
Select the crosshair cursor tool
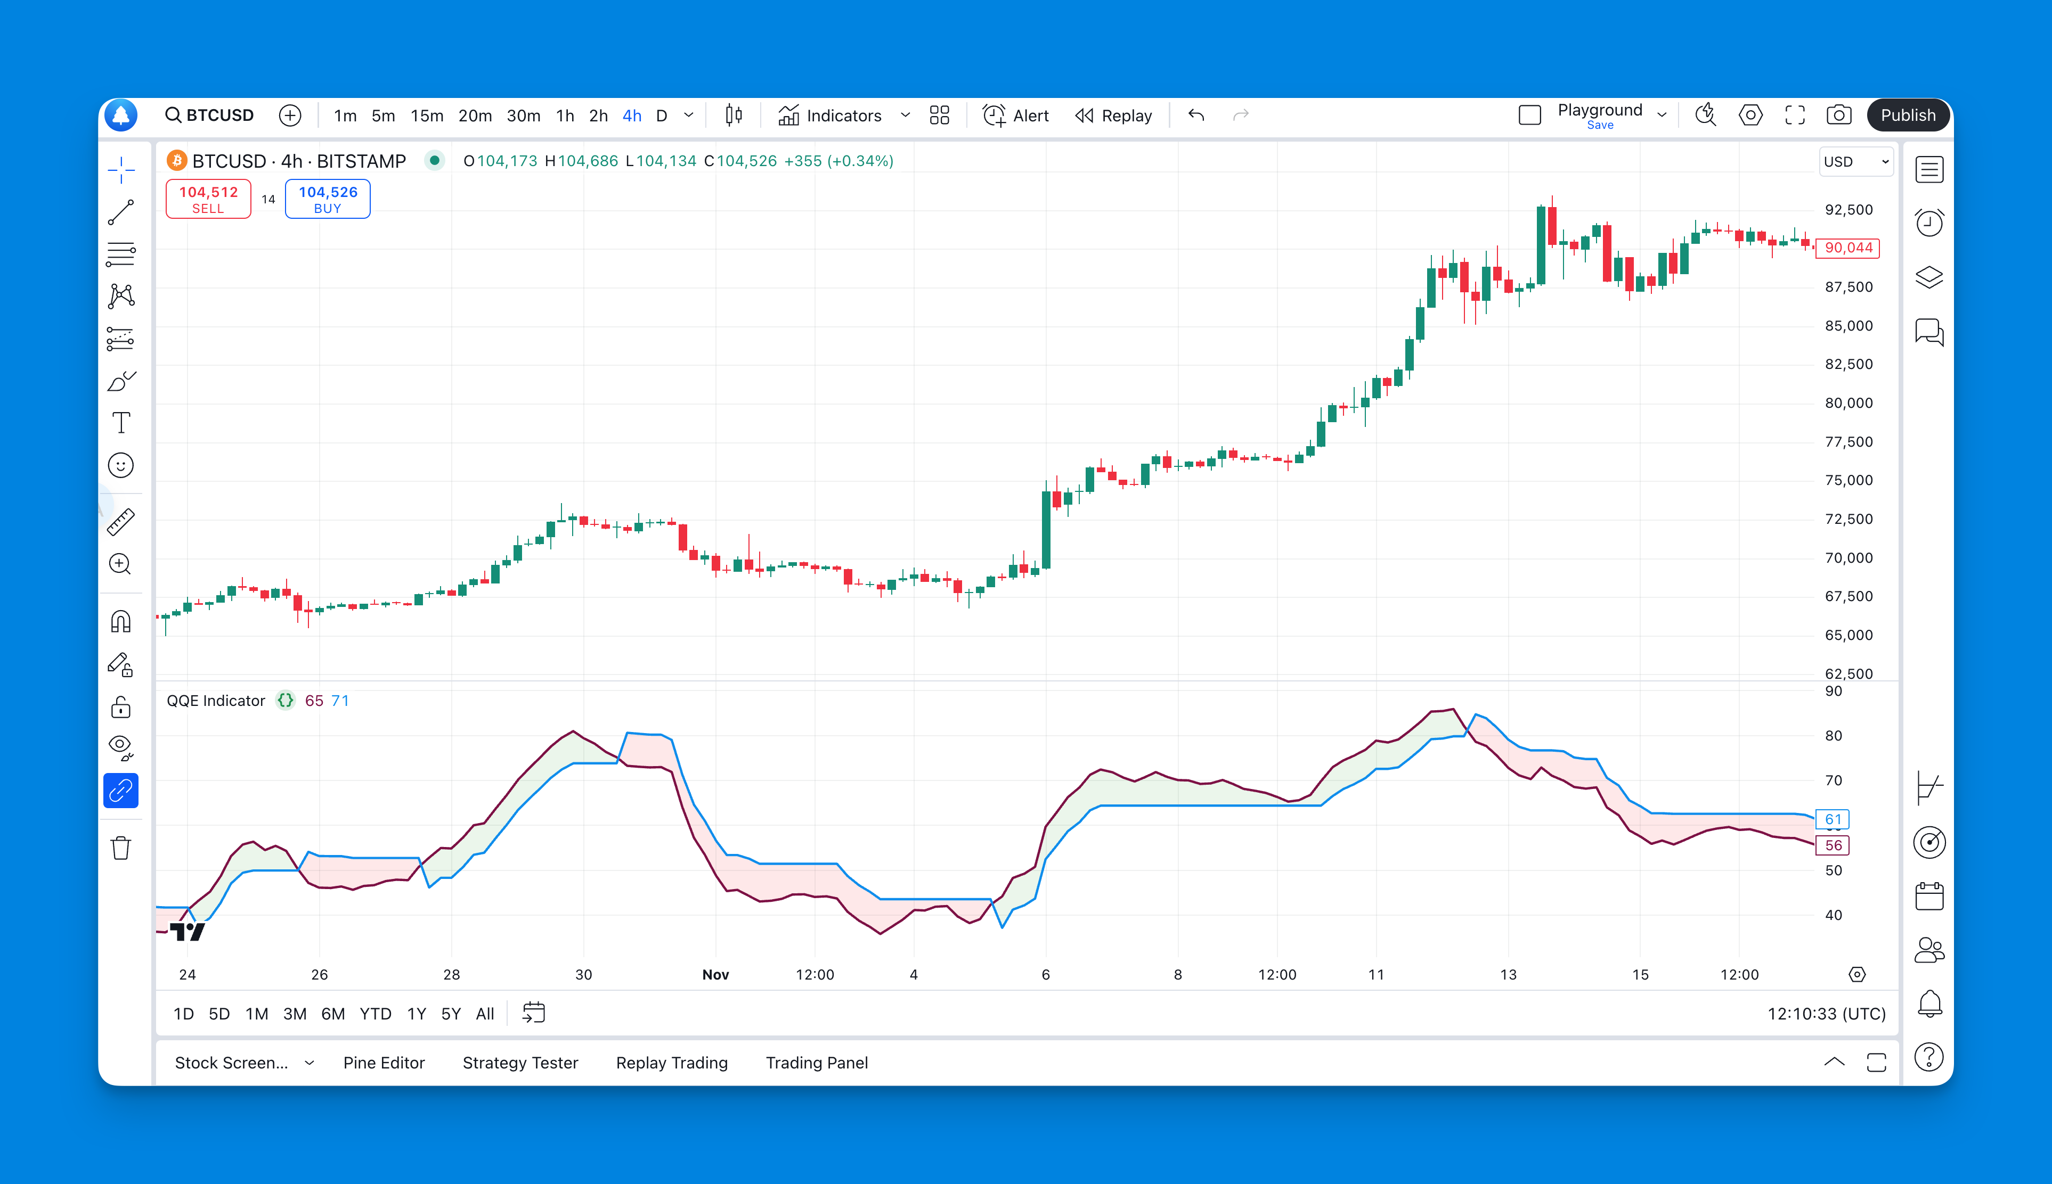121,170
